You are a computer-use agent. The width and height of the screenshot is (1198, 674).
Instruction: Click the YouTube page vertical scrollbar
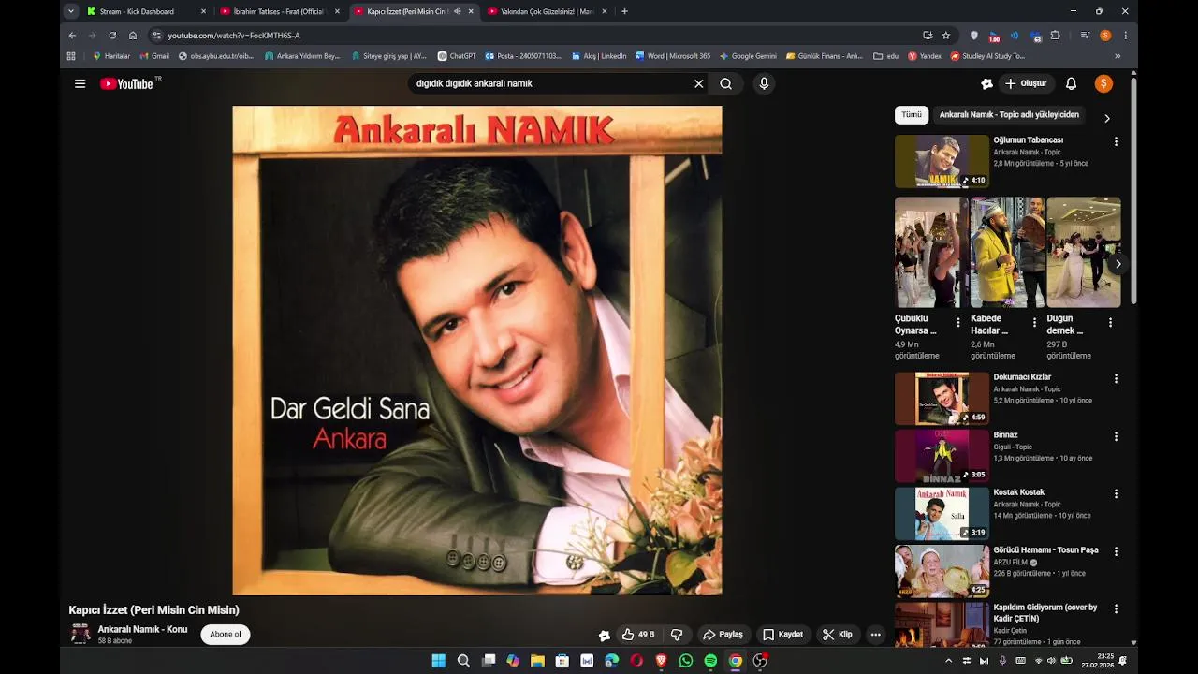click(x=1134, y=191)
